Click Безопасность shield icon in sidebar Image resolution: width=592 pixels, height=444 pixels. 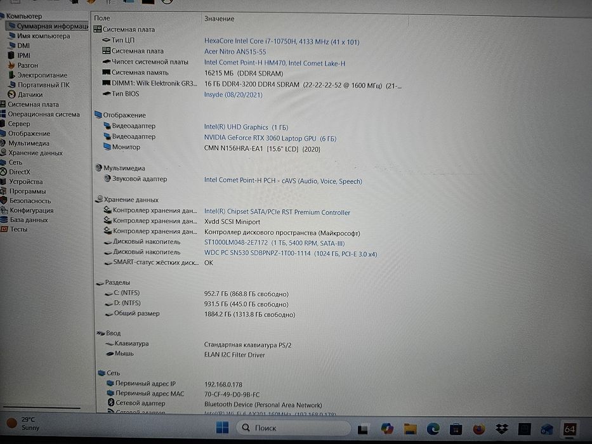[x=3, y=200]
